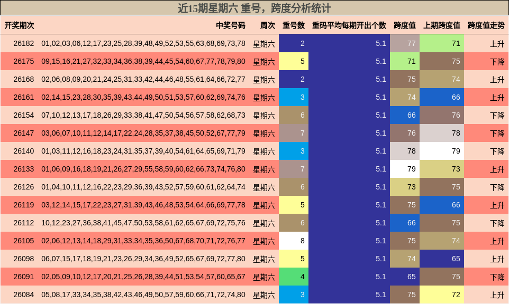
Task: Select issue number 26098
Action: [x=24, y=259]
